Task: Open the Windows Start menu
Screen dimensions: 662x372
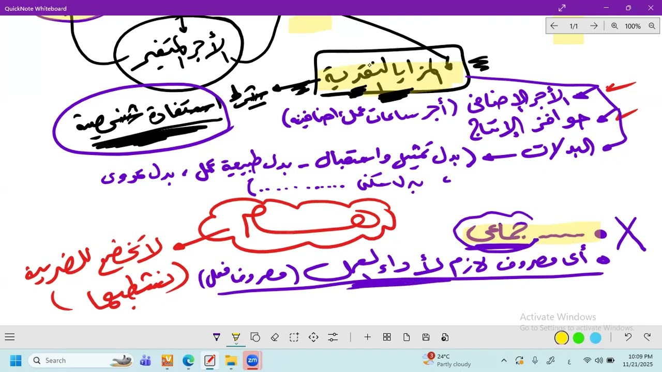Action: 16,360
